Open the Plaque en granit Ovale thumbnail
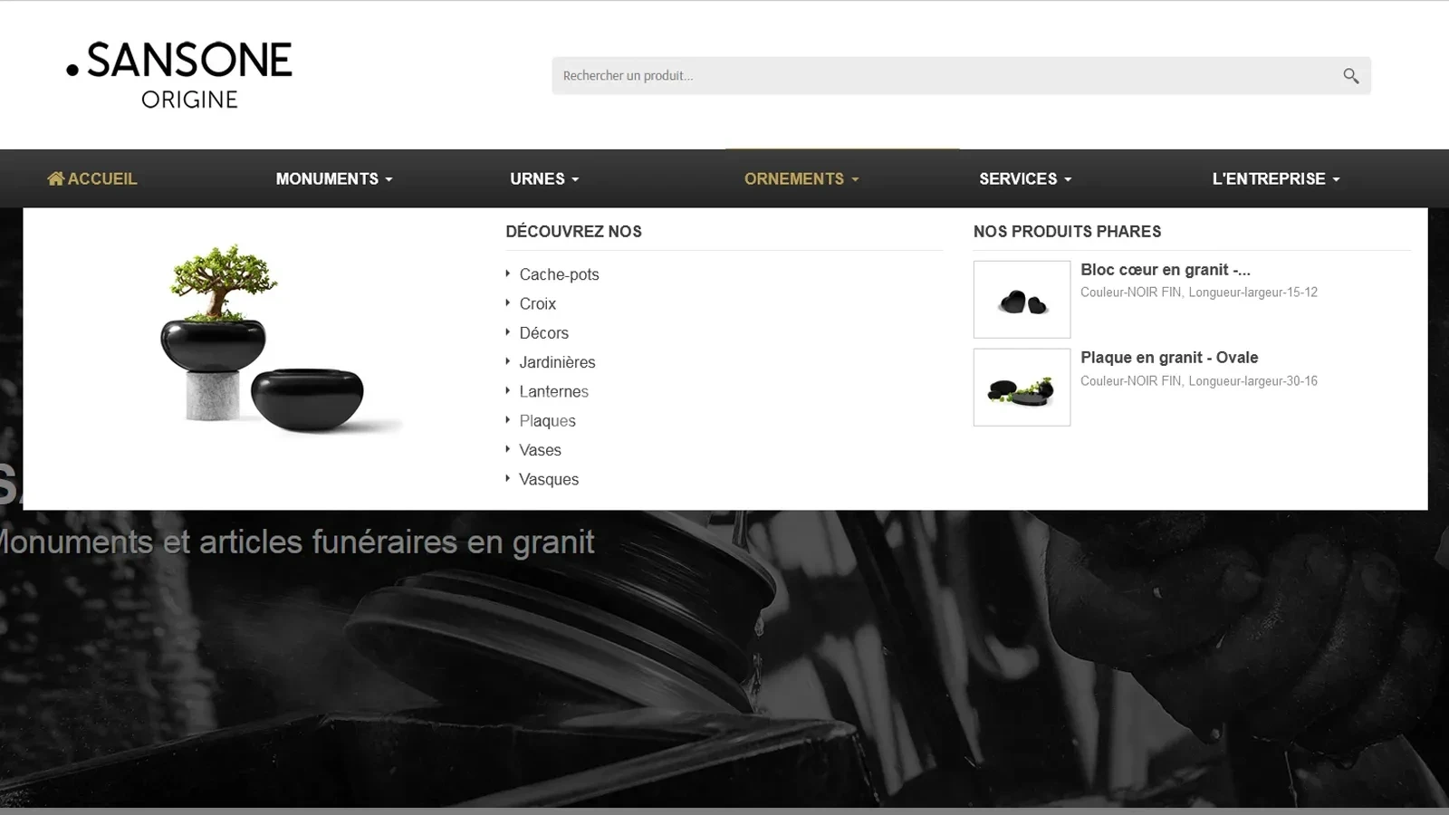1449x815 pixels. [x=1022, y=388]
